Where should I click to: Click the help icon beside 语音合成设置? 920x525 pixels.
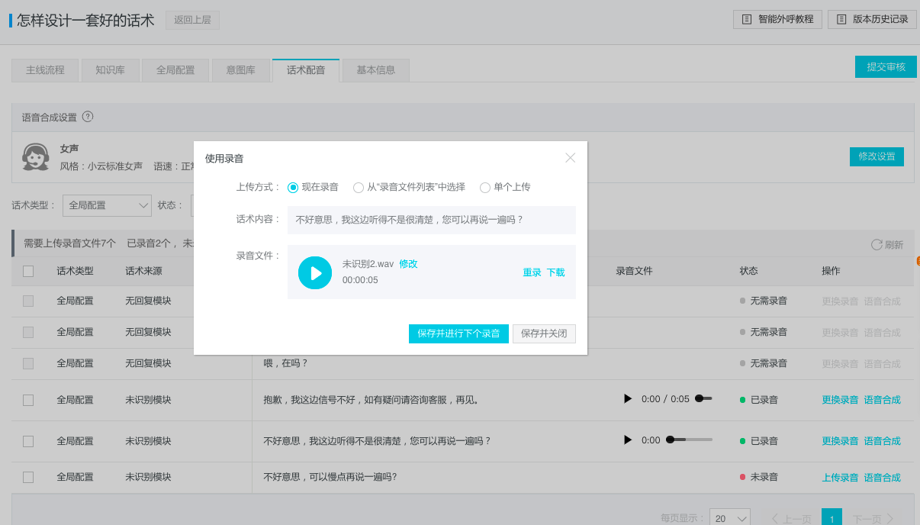point(88,117)
